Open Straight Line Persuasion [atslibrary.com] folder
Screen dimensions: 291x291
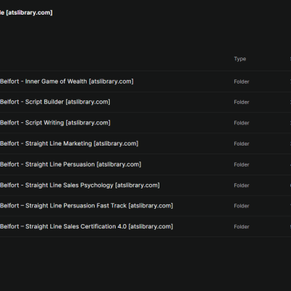pyautogui.click(x=71, y=164)
